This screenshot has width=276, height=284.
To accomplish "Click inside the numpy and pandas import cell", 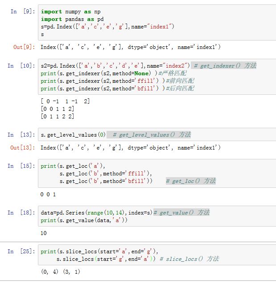I will click(x=156, y=23).
